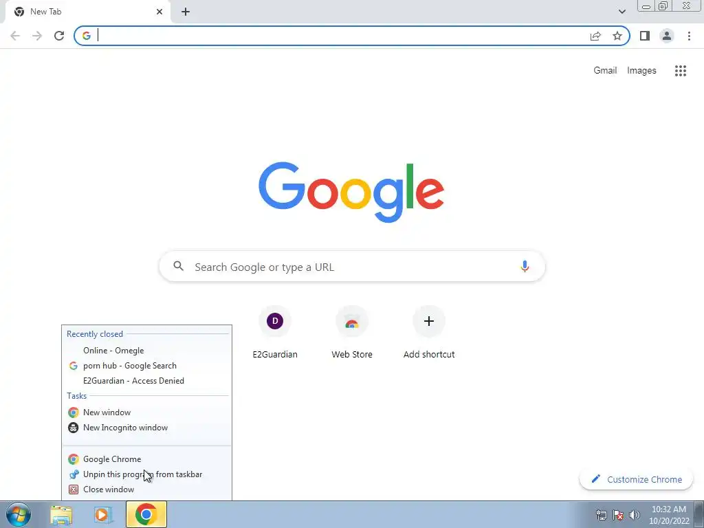The width and height of the screenshot is (704, 528).
Task: Open Chrome's three-dot menu
Action: pos(689,36)
